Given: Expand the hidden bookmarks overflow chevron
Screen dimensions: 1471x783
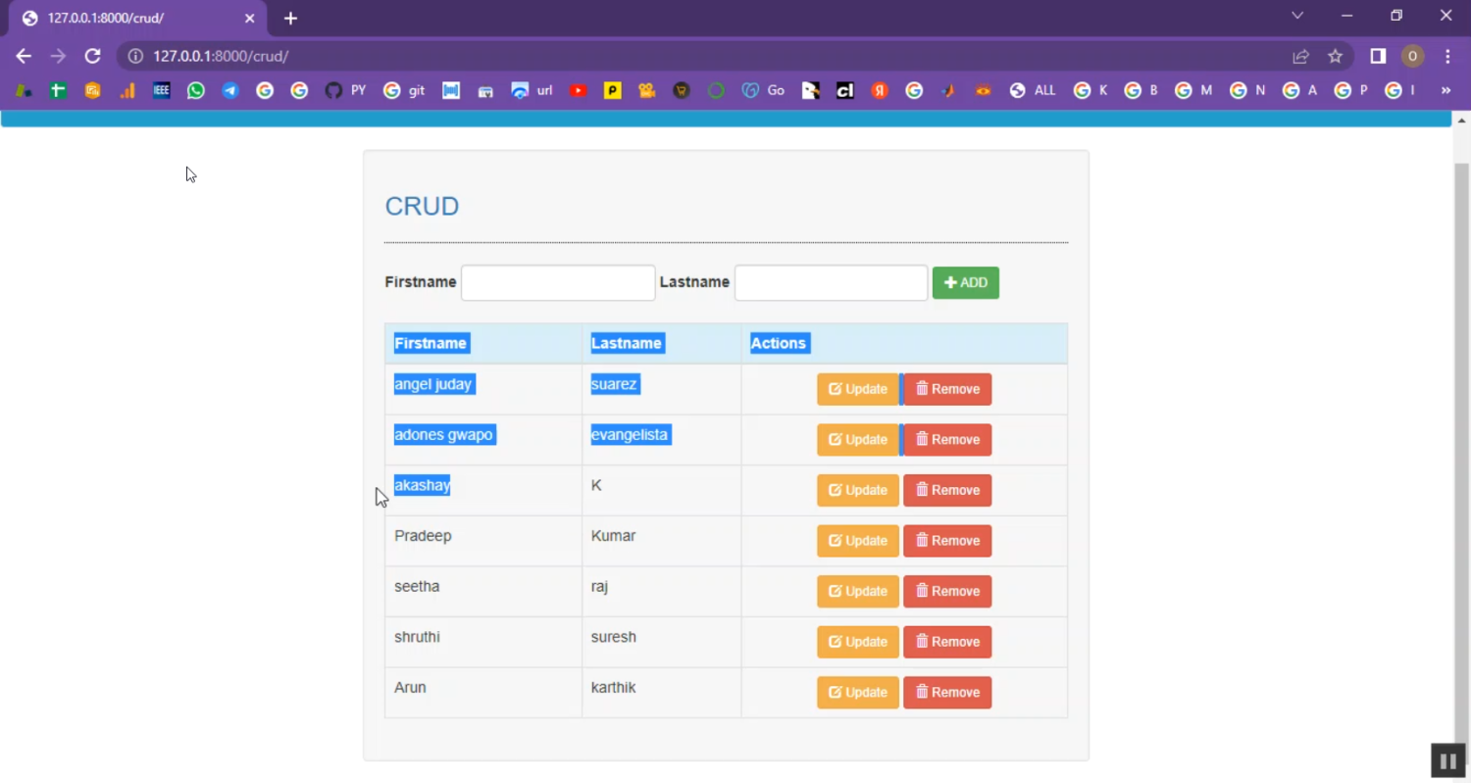Looking at the screenshot, I should tap(1446, 90).
